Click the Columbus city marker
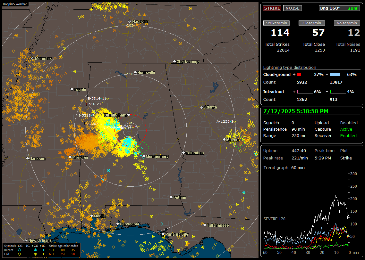 [x=183, y=153]
